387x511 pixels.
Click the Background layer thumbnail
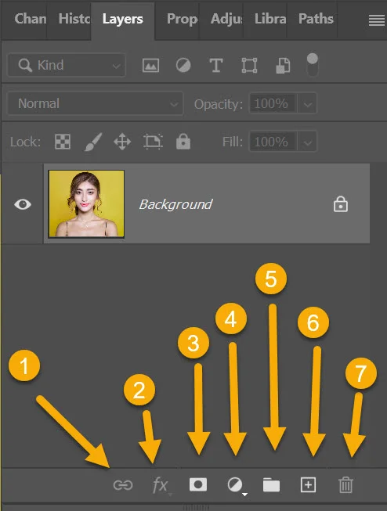click(x=86, y=203)
